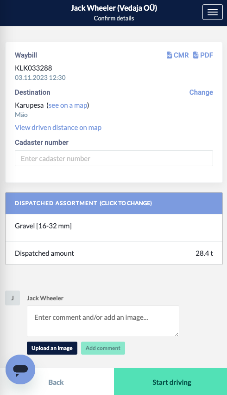Open the chat support bubble
This screenshot has width=227, height=395.
pos(20,369)
